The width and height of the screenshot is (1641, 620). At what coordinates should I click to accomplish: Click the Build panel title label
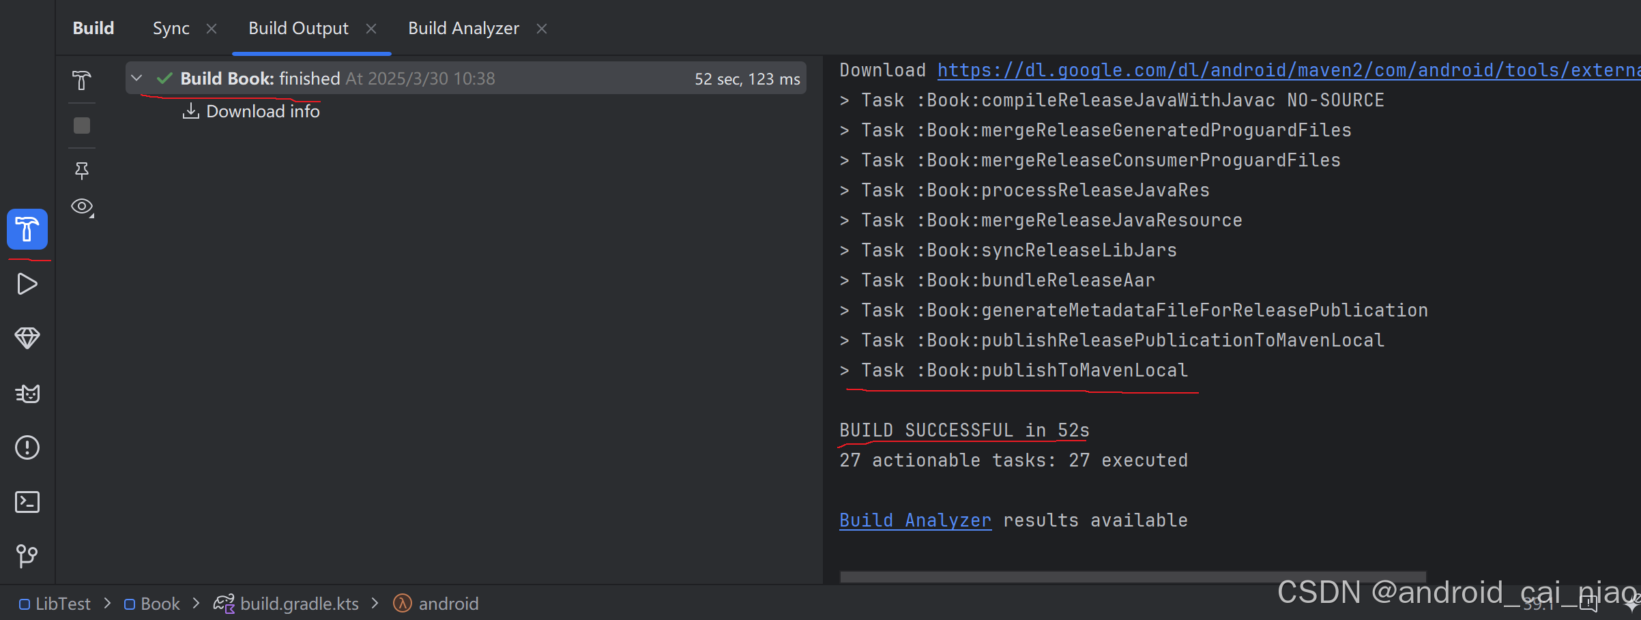[x=93, y=28]
